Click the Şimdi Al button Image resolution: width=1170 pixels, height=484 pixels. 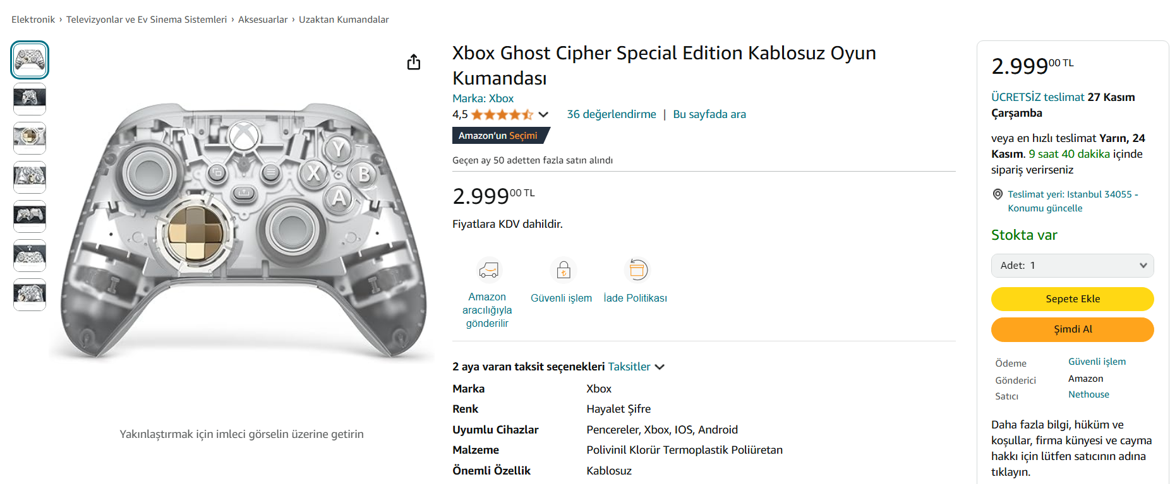point(1072,329)
